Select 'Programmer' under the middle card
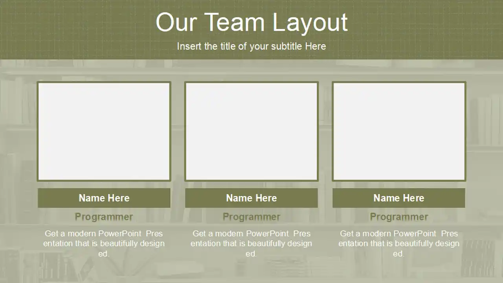The height and width of the screenshot is (283, 503). [x=251, y=217]
